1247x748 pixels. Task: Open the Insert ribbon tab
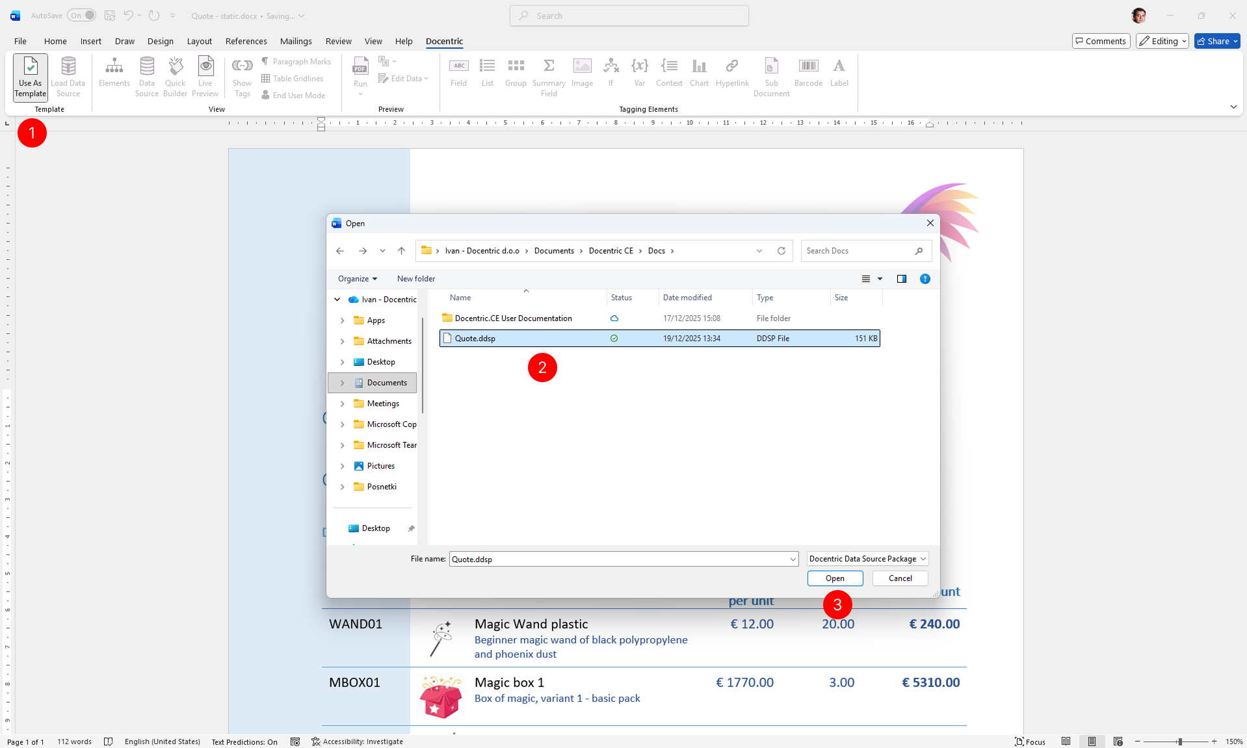91,41
